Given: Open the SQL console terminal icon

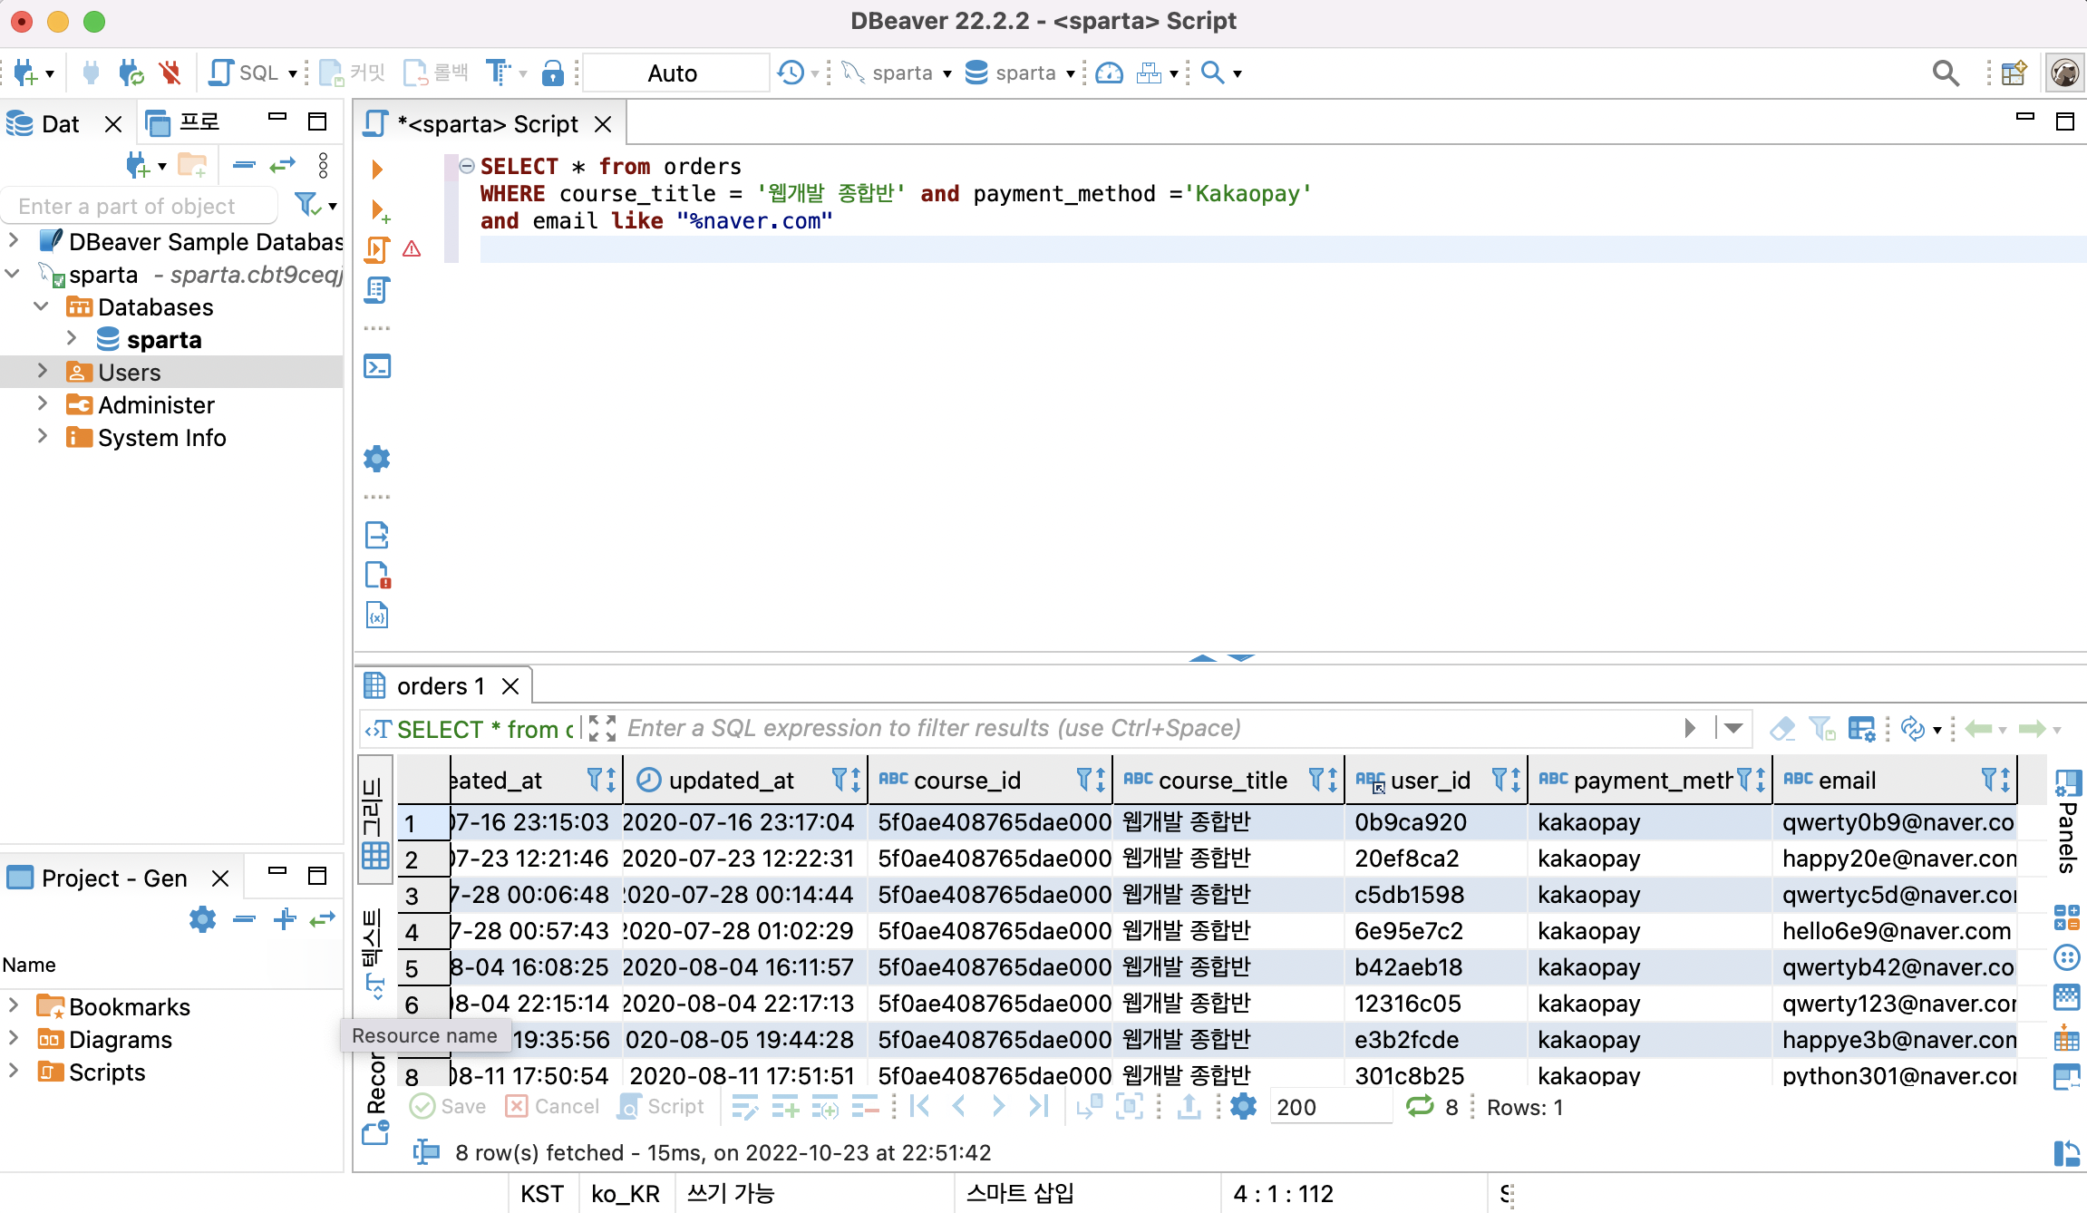Looking at the screenshot, I should (377, 366).
